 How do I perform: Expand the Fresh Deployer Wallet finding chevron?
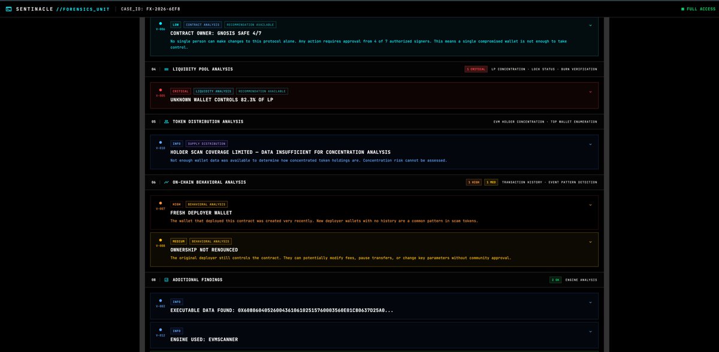pyautogui.click(x=590, y=205)
